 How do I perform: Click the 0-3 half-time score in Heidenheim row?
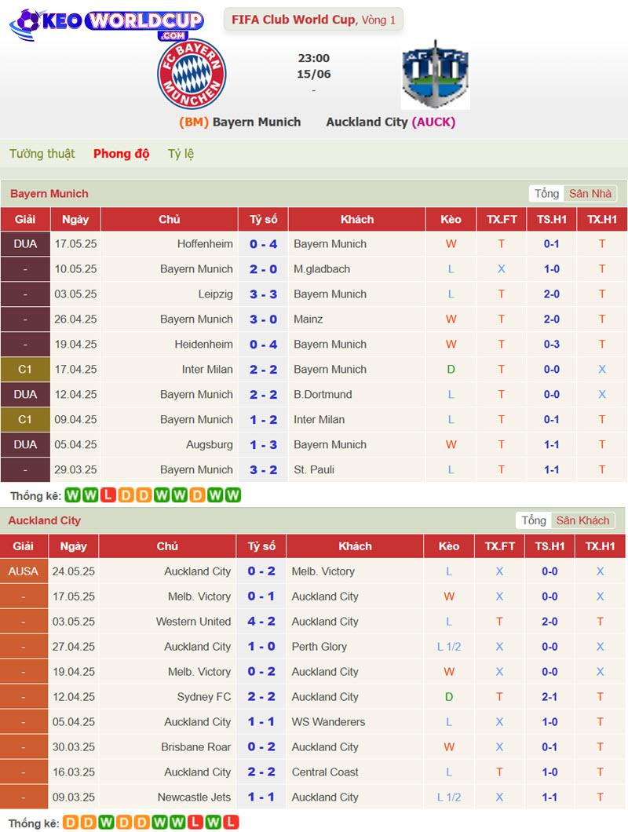(552, 345)
